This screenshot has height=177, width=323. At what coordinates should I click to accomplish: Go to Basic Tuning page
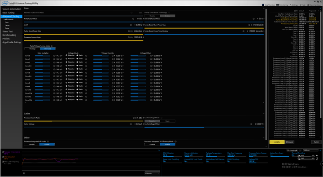(9, 13)
